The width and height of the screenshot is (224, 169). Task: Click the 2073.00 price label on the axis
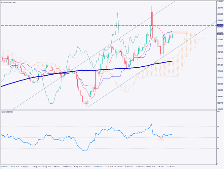tap(220, 25)
